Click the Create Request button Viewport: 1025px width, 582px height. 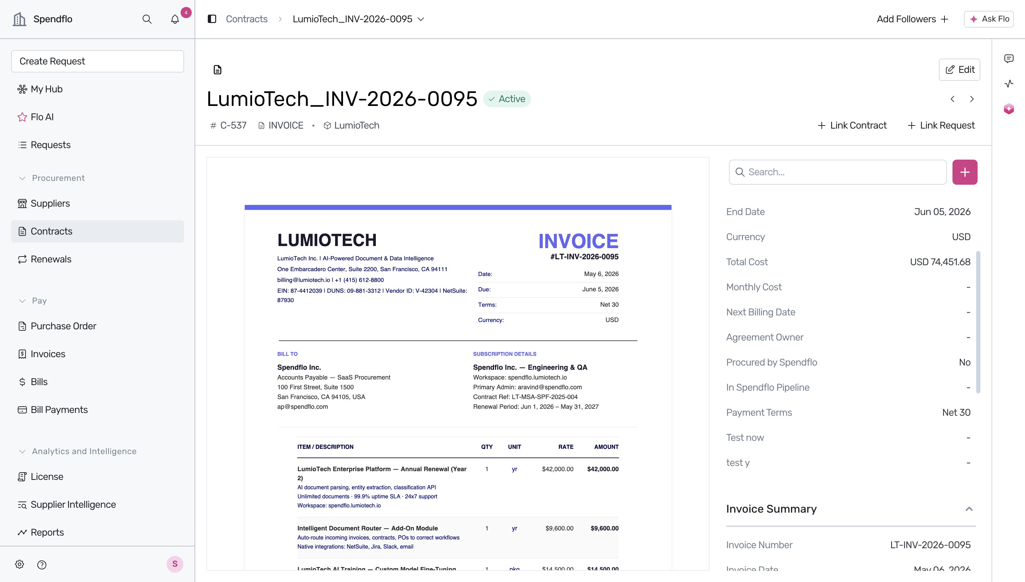(98, 61)
